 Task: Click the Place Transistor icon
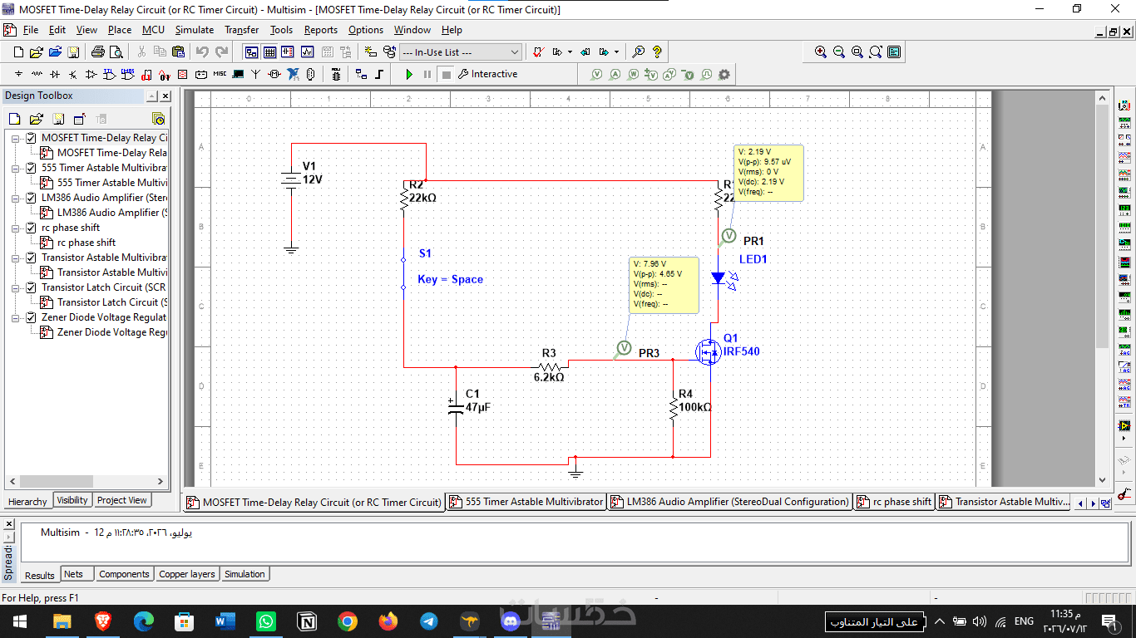tap(73, 74)
